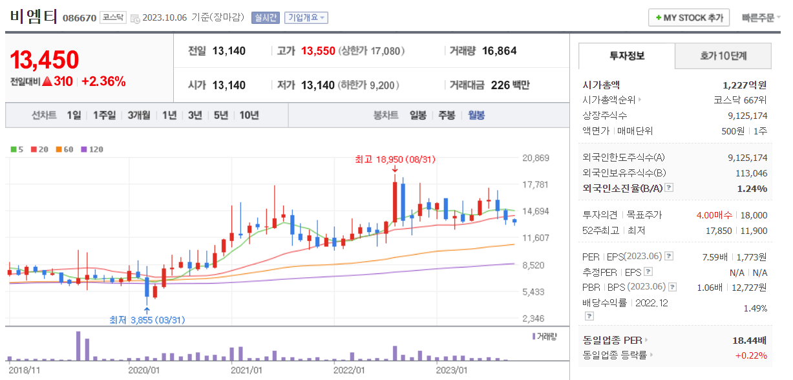Image resolution: width=793 pixels, height=380 pixels.
Task: Click the calendar icon beside the date
Action: coord(134,18)
